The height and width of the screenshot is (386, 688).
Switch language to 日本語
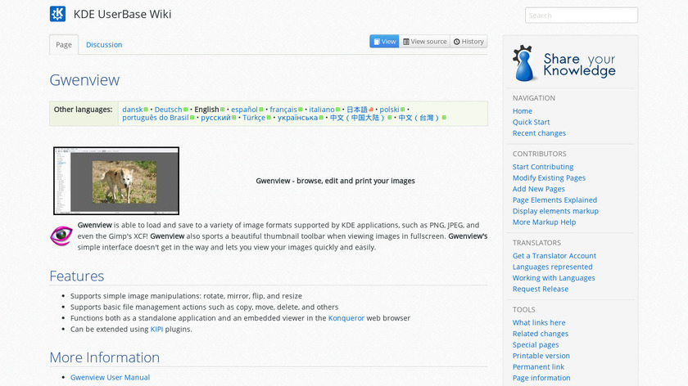[x=357, y=110]
